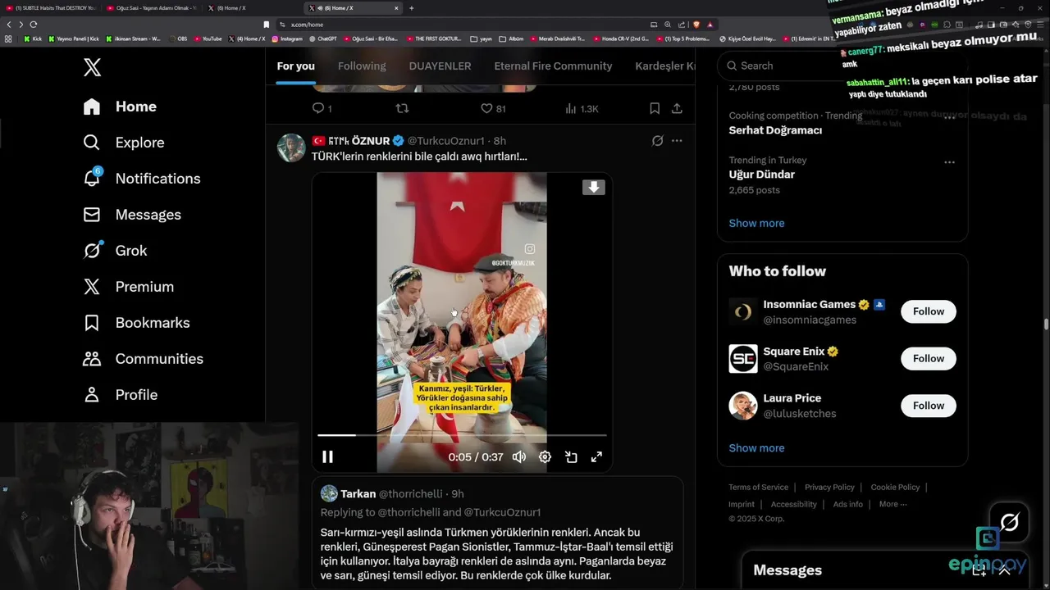Screen dimensions: 1050x590
Task: Expand the footer More menu
Action: 892,505
